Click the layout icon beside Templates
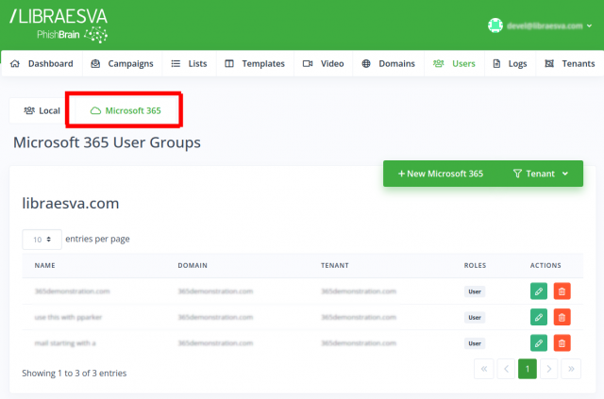Viewport: 604px width, 399px height. tap(229, 63)
